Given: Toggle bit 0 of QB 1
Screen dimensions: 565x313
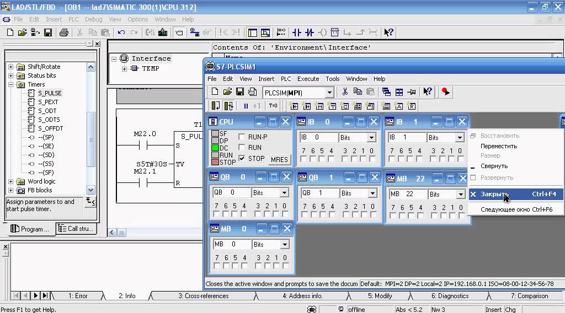Looking at the screenshot, I should (374, 214).
